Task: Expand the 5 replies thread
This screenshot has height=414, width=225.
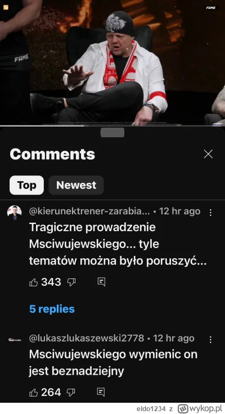Action: point(52,309)
